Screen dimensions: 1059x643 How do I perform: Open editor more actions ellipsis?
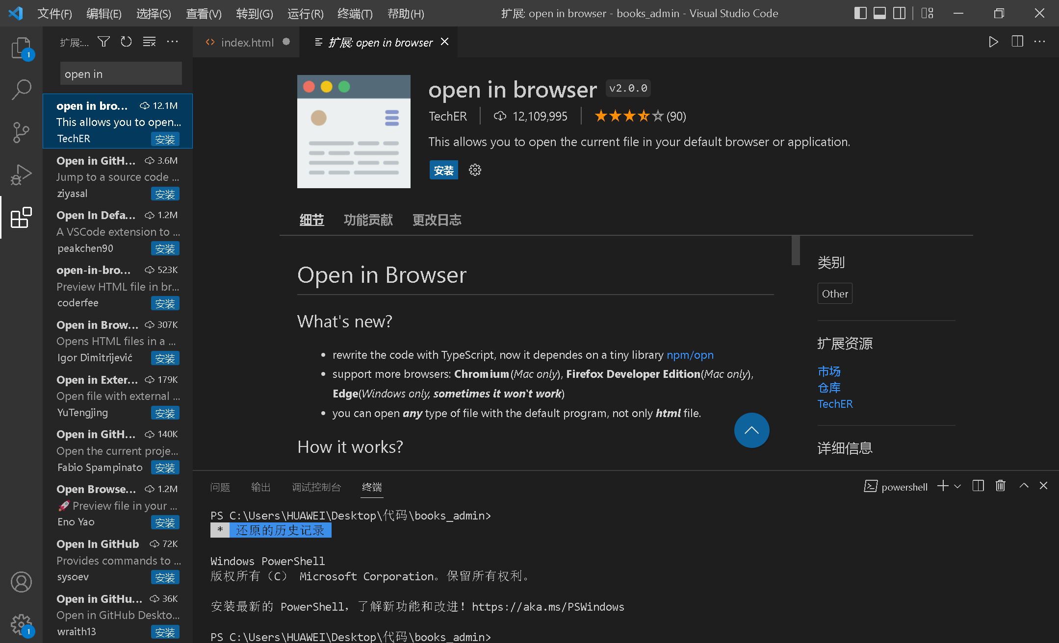pos(1039,42)
